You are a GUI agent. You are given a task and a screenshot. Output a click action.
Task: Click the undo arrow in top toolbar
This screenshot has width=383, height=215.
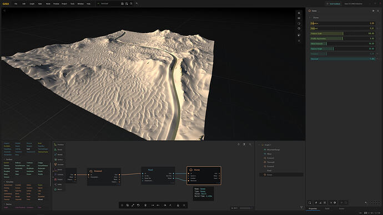click(137, 4)
